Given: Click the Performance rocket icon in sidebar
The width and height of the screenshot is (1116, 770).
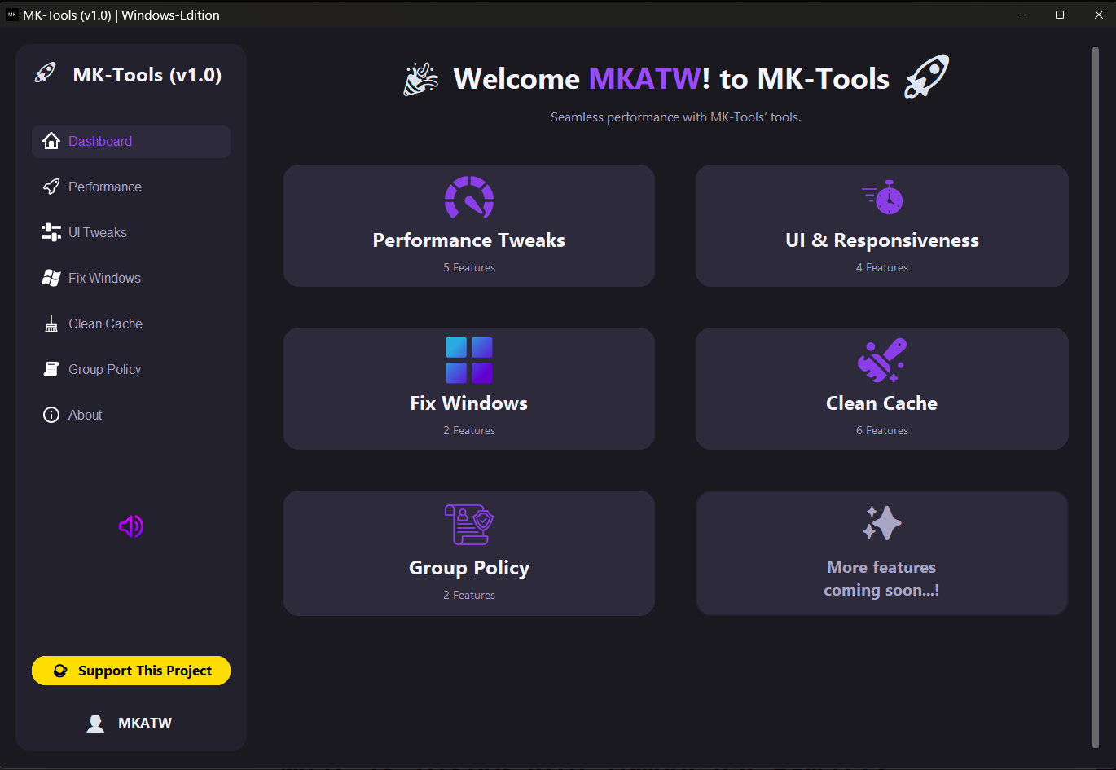Looking at the screenshot, I should click(51, 187).
